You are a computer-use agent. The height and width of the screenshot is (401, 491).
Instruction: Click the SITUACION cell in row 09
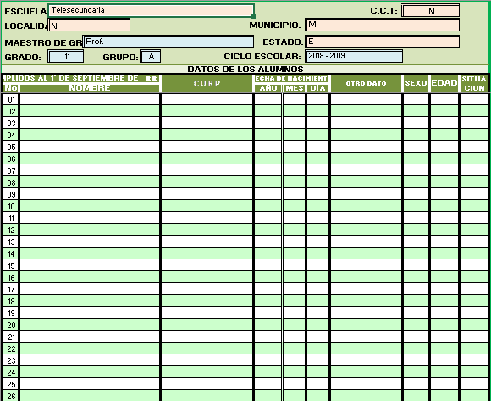474,194
